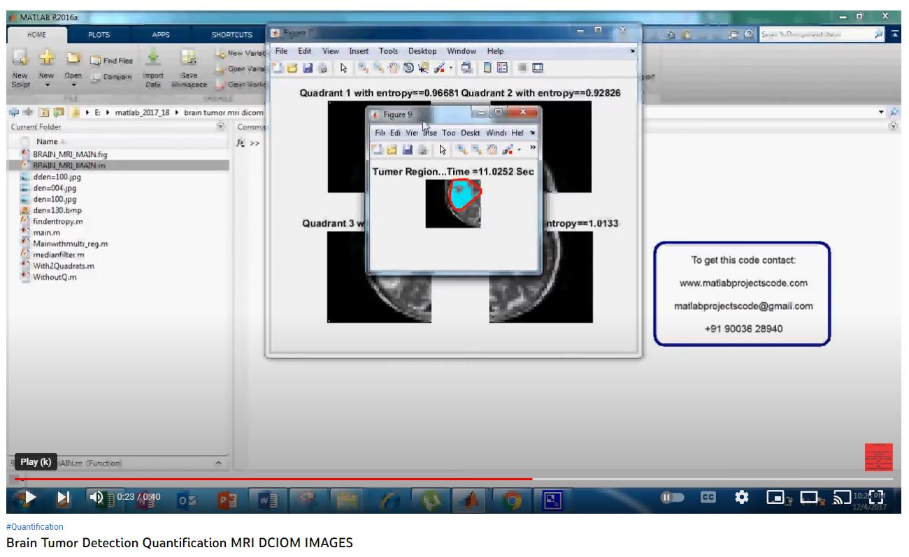Viewport: 909px width, 557px height.
Task: Toggle the video autoplay switch
Action: 672,497
